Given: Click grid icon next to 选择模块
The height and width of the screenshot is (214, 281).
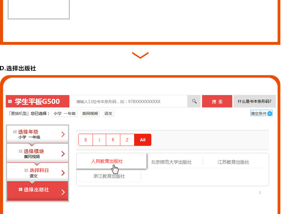Looking at the screenshot, I should (21, 151).
